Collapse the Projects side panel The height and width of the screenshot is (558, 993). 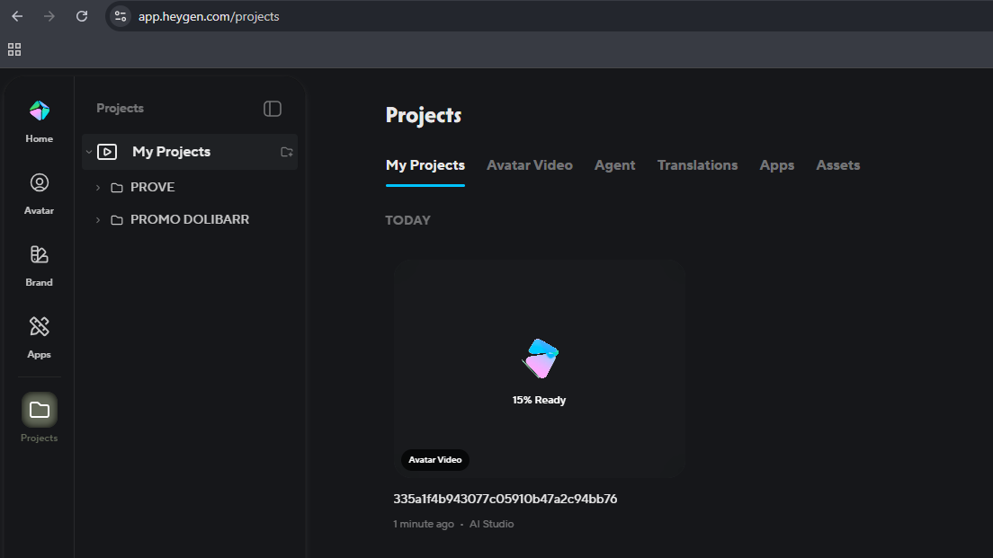pos(273,109)
